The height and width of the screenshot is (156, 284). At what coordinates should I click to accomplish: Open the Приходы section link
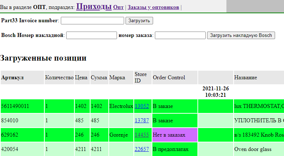94,6
